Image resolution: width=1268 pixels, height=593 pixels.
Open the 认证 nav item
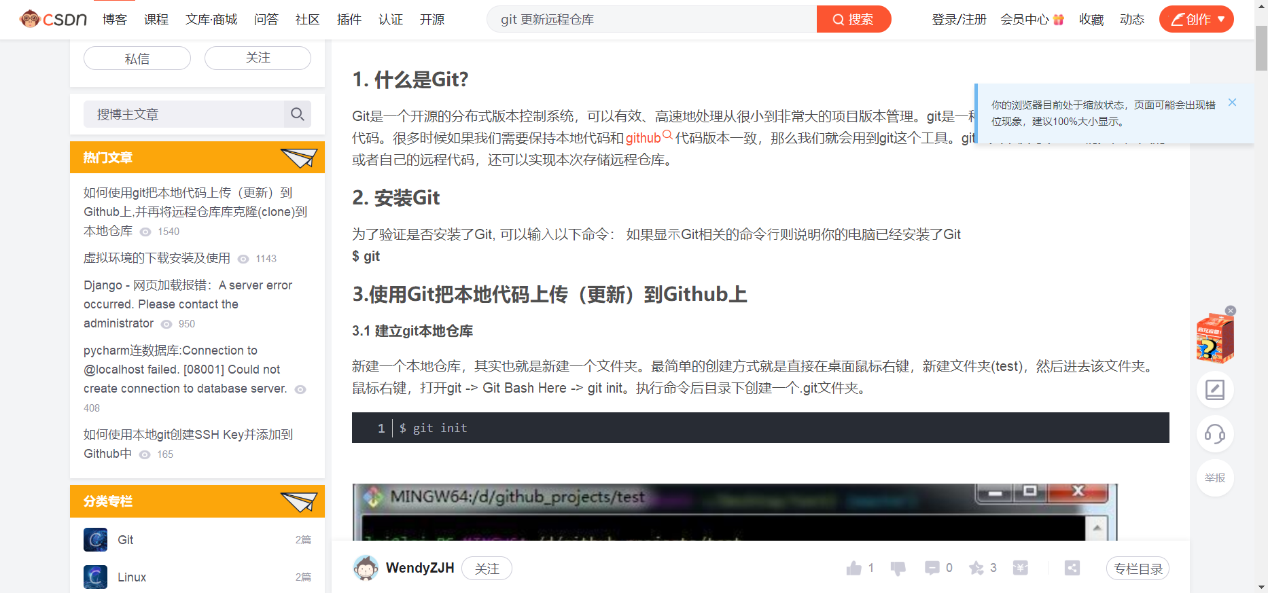click(x=391, y=20)
